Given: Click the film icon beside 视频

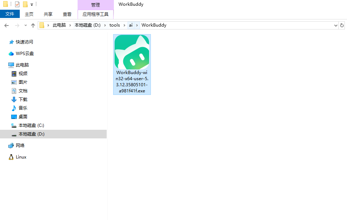Looking at the screenshot, I should [14, 74].
